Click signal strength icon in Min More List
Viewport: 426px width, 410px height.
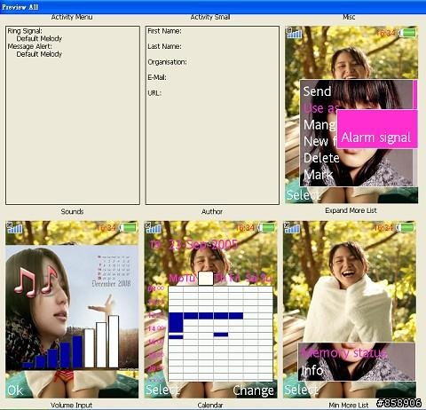[x=292, y=227]
